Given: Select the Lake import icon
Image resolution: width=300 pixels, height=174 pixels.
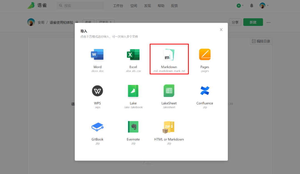Looking at the screenshot, I should click(x=133, y=91).
